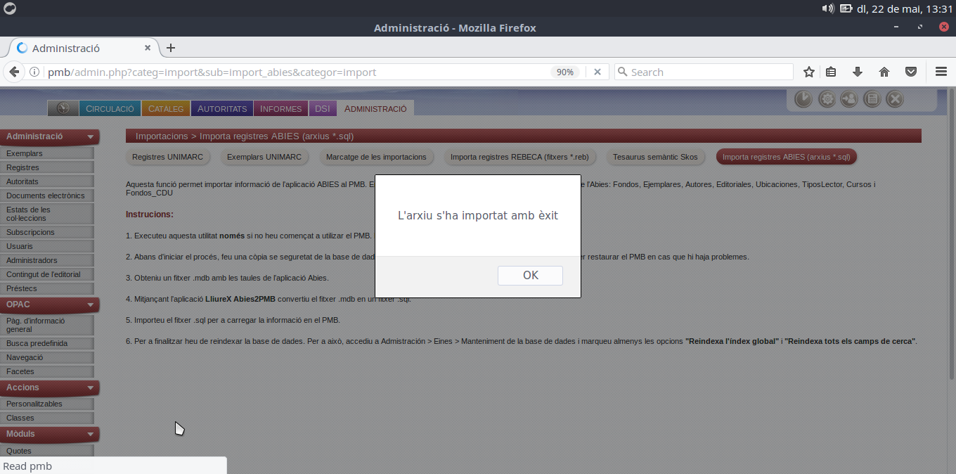Switch to the Cataleg tab
Image resolution: width=956 pixels, height=474 pixels.
point(166,108)
